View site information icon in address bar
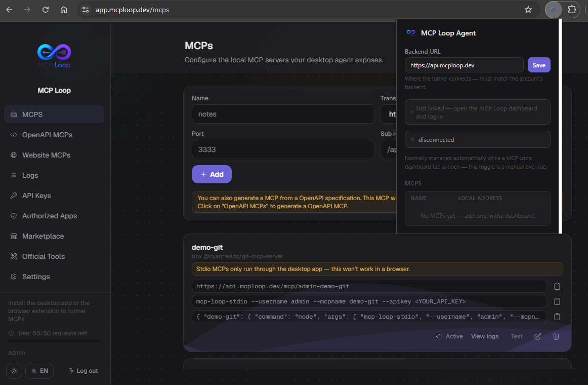This screenshot has height=385, width=588. click(x=86, y=10)
